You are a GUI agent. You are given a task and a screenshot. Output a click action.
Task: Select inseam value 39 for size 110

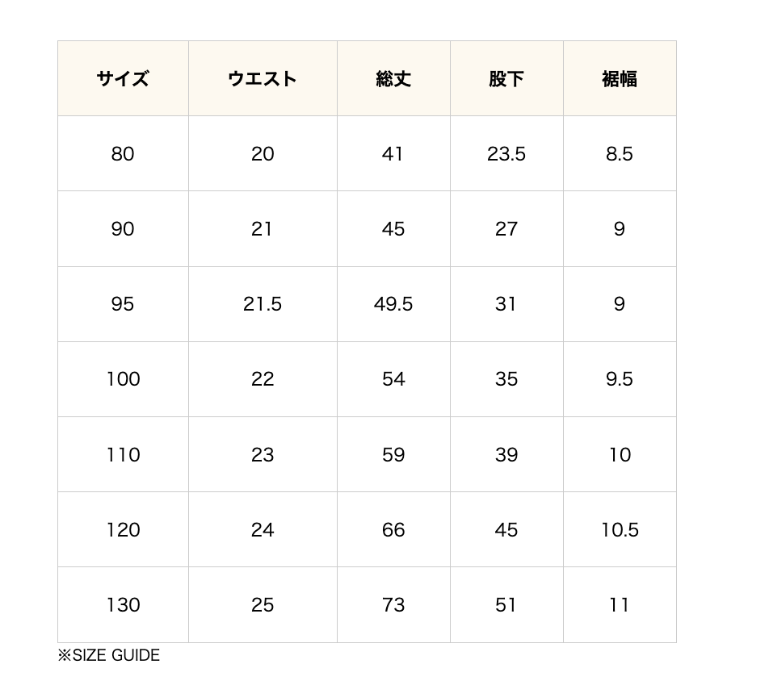point(506,455)
